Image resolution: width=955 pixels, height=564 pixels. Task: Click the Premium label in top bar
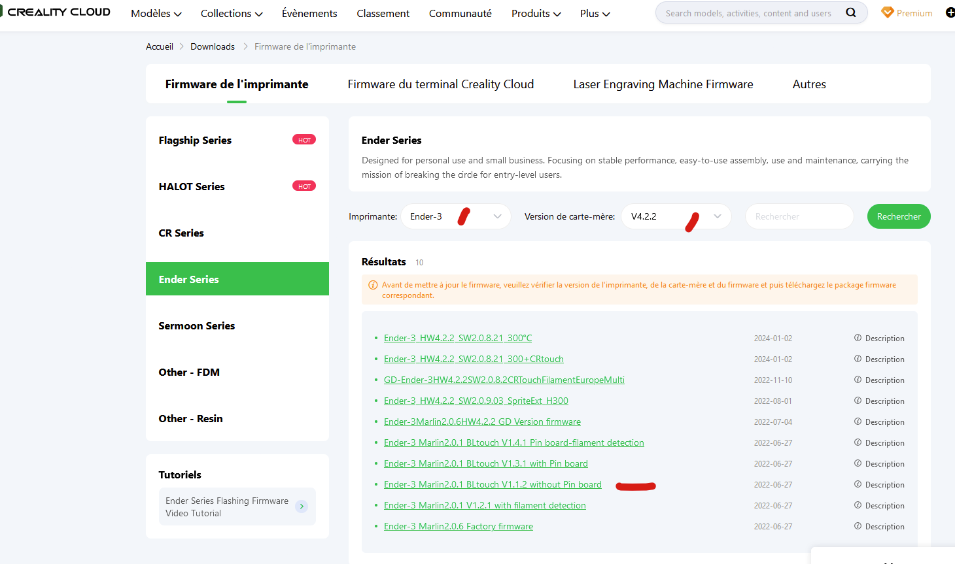(x=914, y=13)
